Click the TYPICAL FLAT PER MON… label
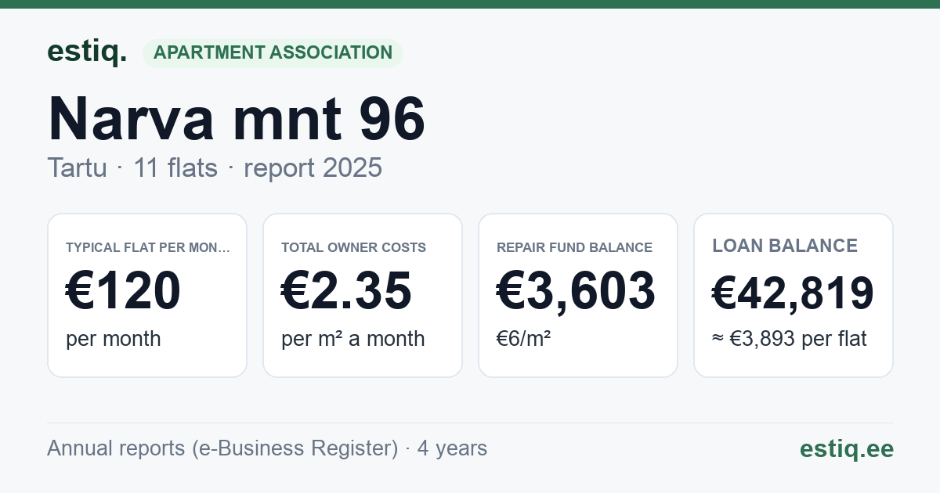The height and width of the screenshot is (493, 940). (x=148, y=247)
